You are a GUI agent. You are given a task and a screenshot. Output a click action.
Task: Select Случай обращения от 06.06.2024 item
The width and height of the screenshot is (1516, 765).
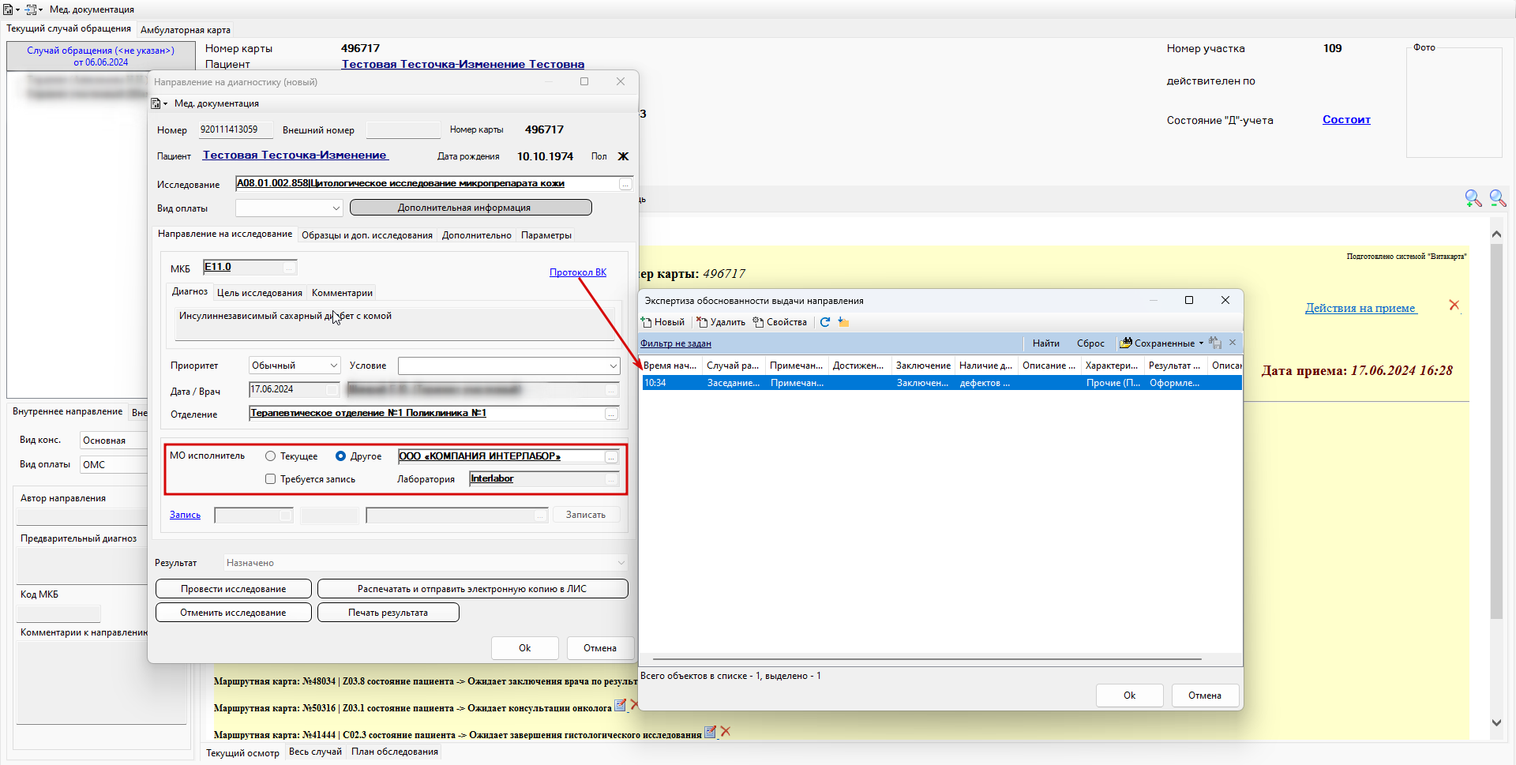tap(100, 56)
